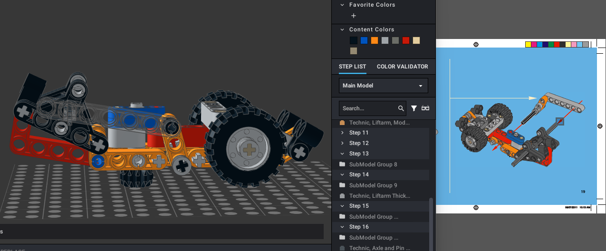Switch to the COLOR VALIDATOR tab
606x251 pixels.
coord(403,67)
